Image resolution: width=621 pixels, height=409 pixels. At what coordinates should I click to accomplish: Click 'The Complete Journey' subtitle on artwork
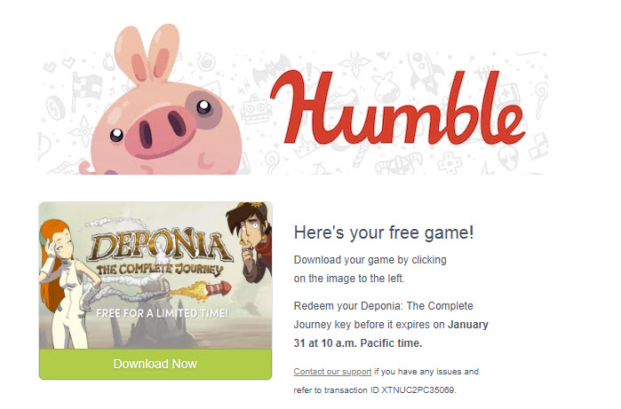click(x=160, y=270)
